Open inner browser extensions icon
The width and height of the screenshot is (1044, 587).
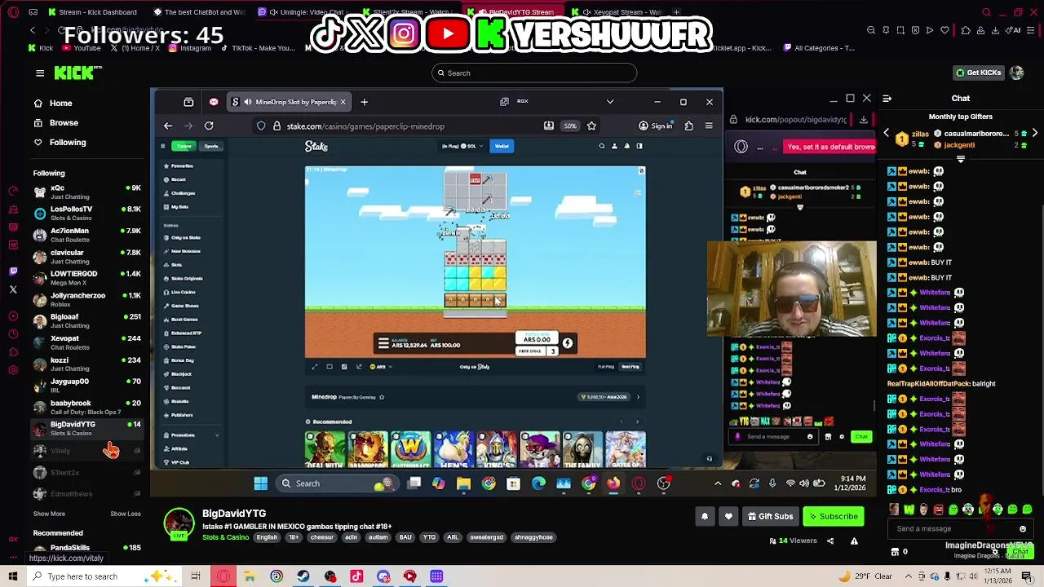[689, 126]
